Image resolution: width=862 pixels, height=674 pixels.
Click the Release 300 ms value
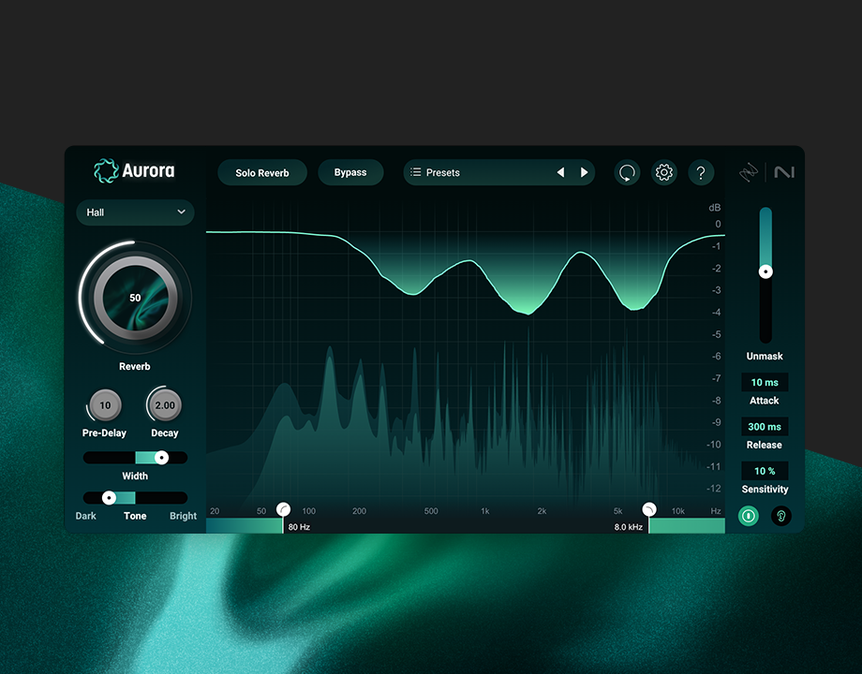[765, 427]
